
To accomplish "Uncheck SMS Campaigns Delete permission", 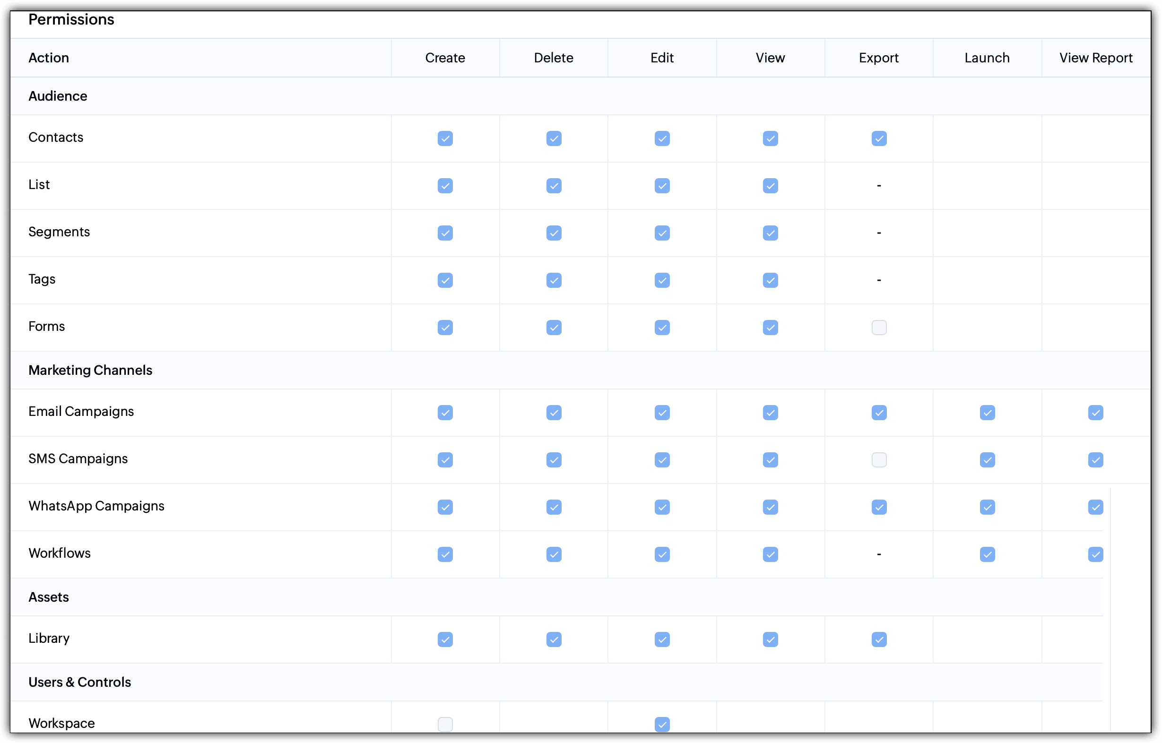I will (x=554, y=460).
